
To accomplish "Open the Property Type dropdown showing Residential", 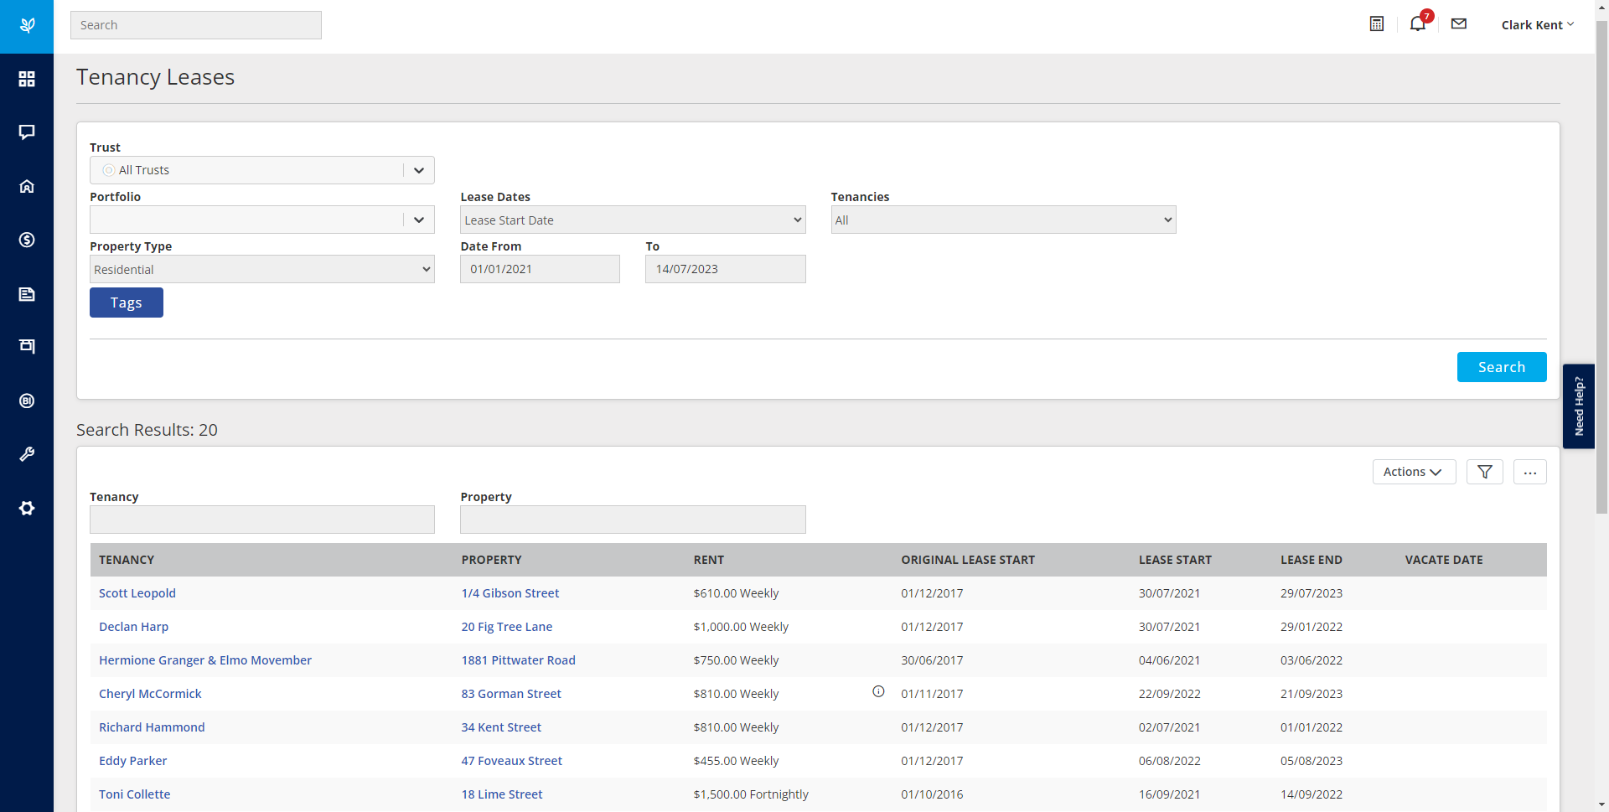I will (261, 269).
